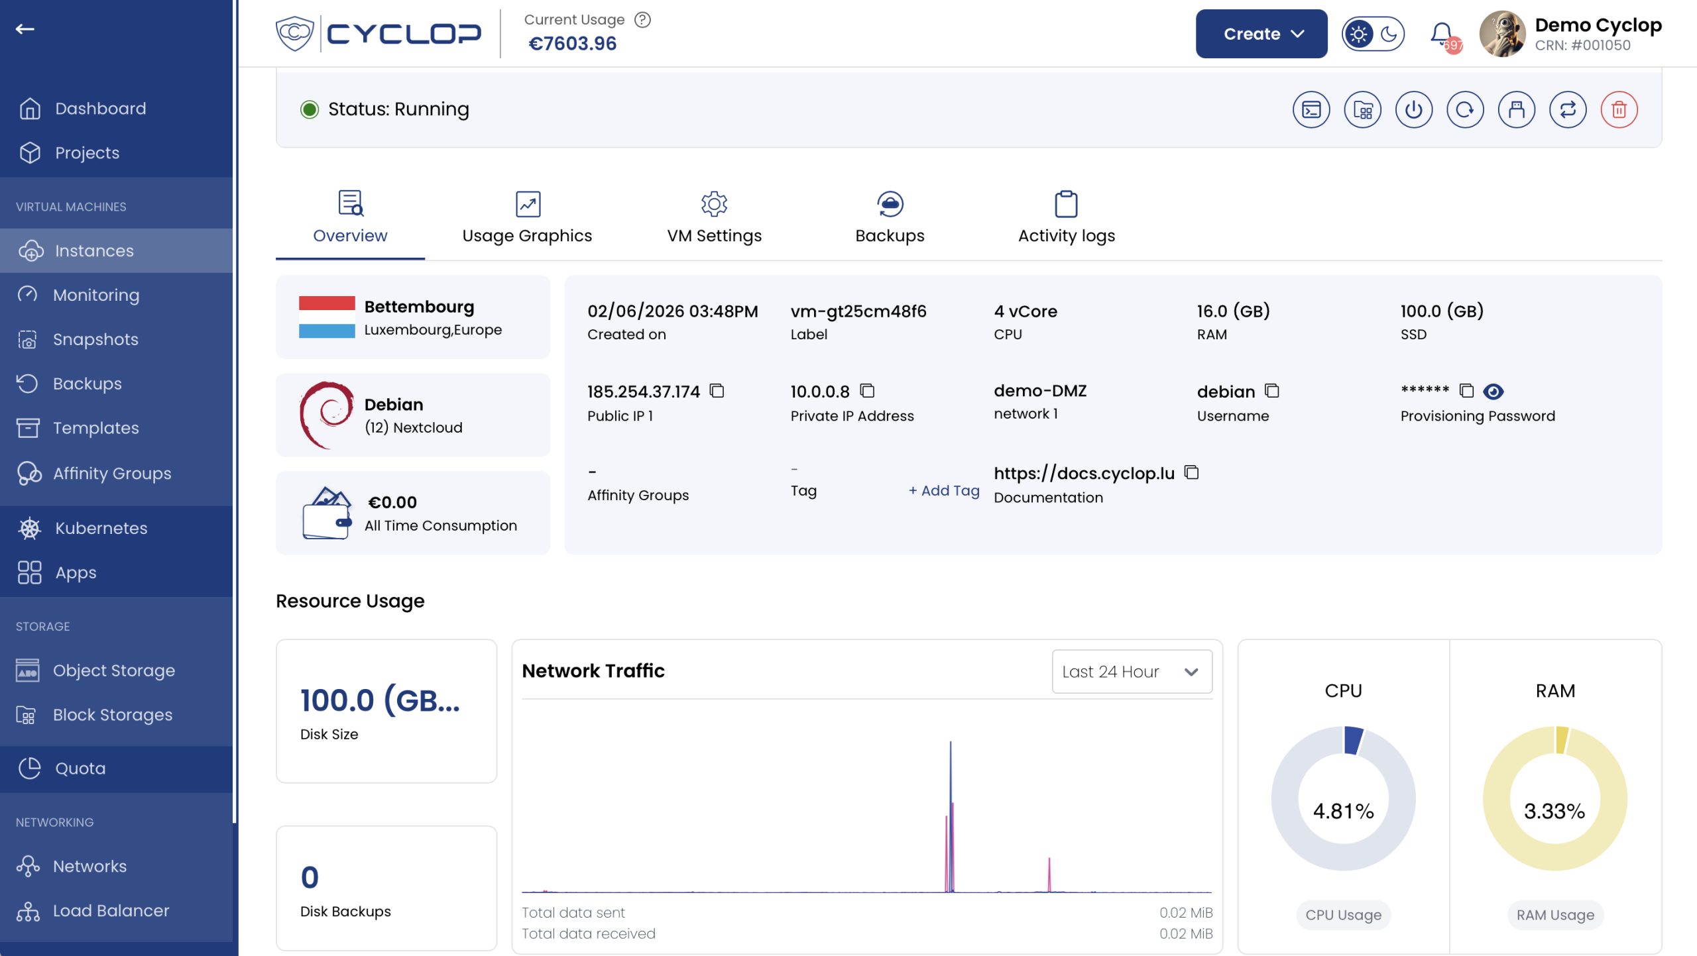Viewport: 1697px width, 956px height.
Task: Open the Activity logs tab
Action: click(x=1066, y=217)
